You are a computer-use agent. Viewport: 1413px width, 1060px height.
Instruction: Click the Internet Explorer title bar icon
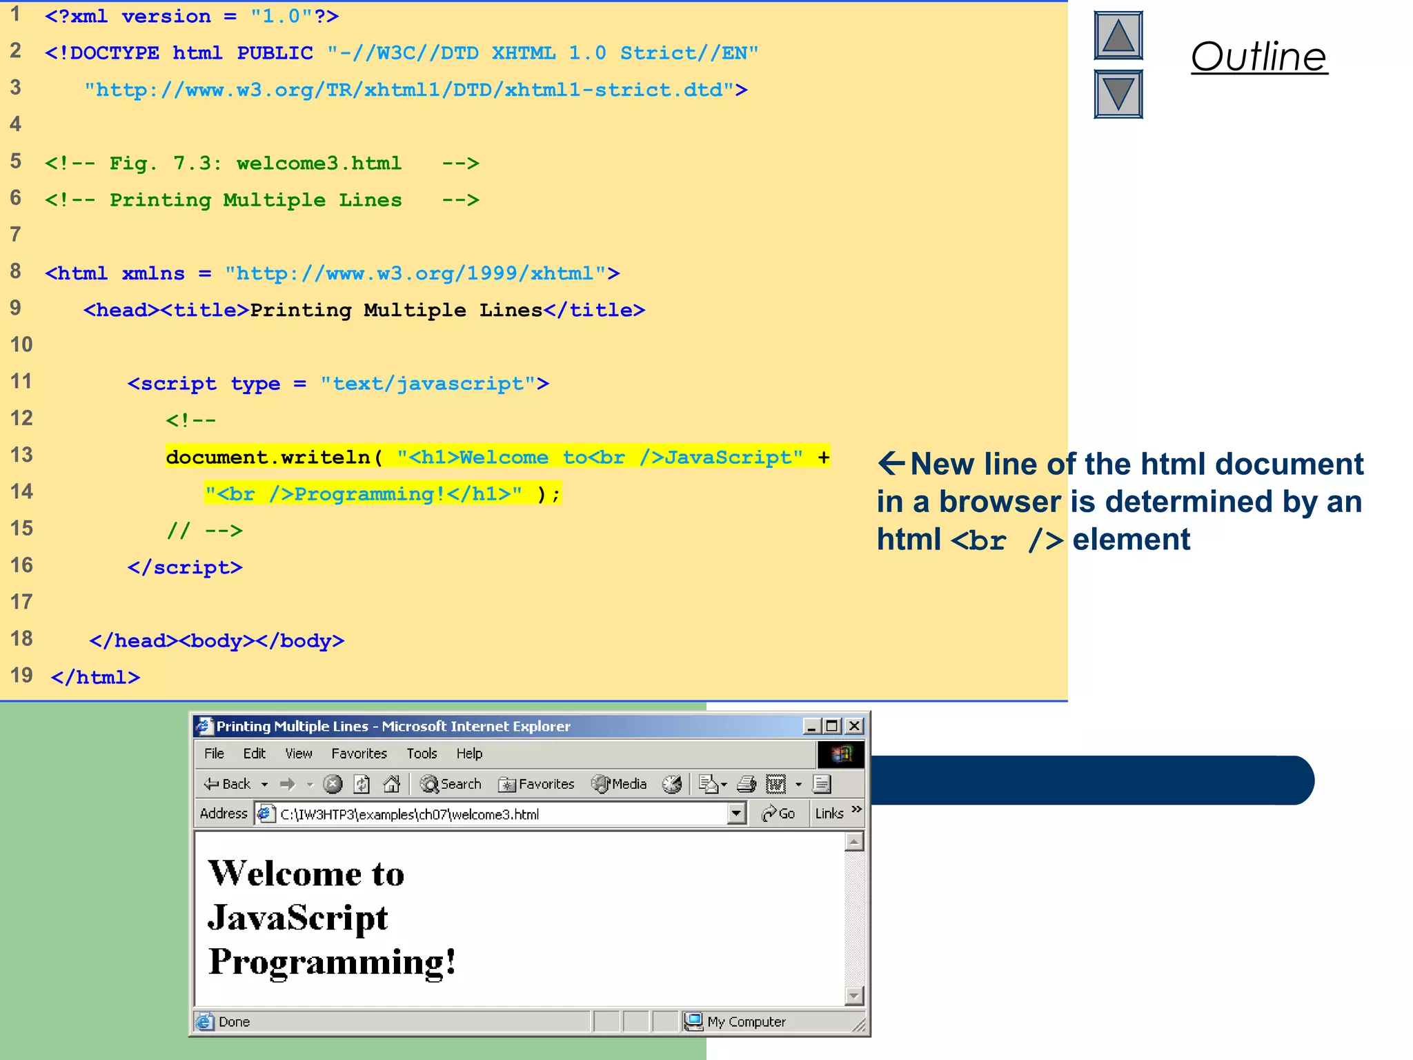(204, 726)
